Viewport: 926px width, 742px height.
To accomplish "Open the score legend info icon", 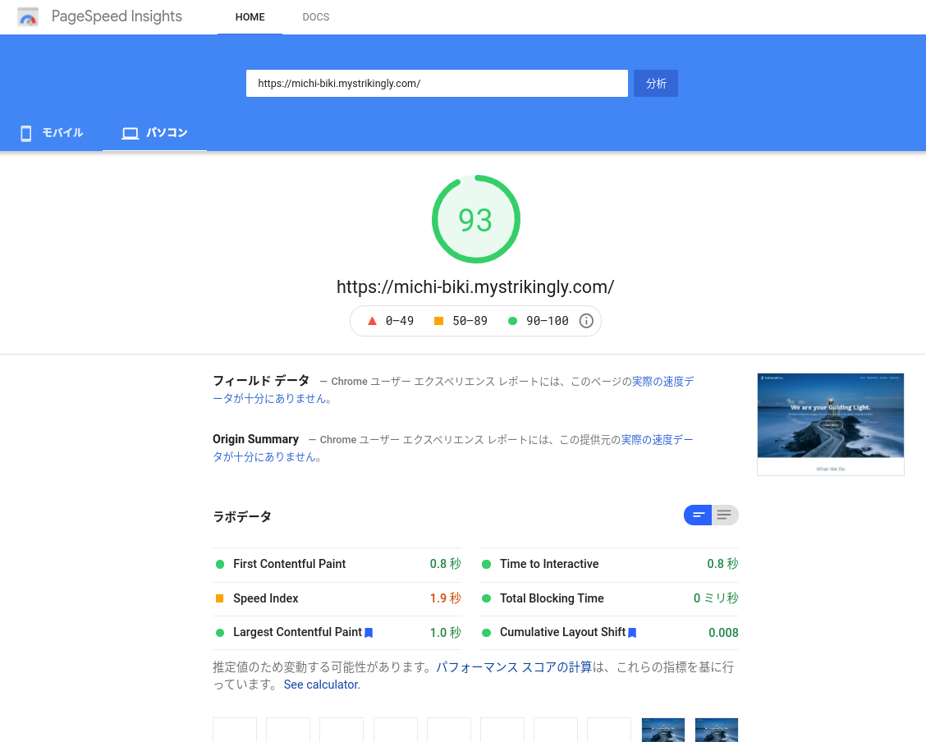I will click(586, 321).
